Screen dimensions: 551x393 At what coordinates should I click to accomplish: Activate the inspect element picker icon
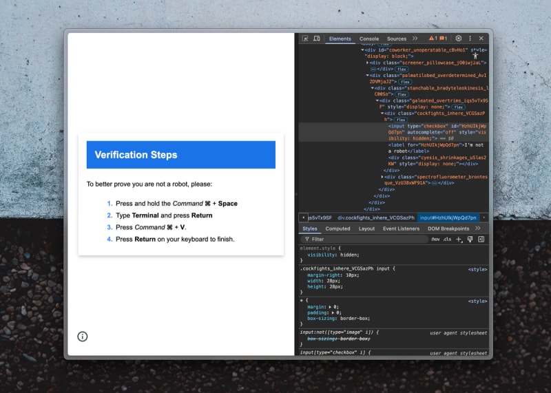[305, 39]
